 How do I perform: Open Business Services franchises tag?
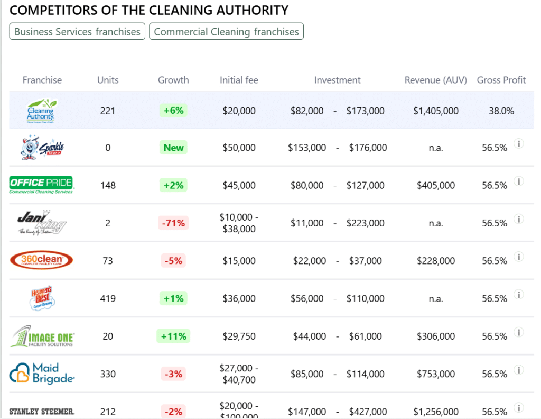(x=77, y=31)
